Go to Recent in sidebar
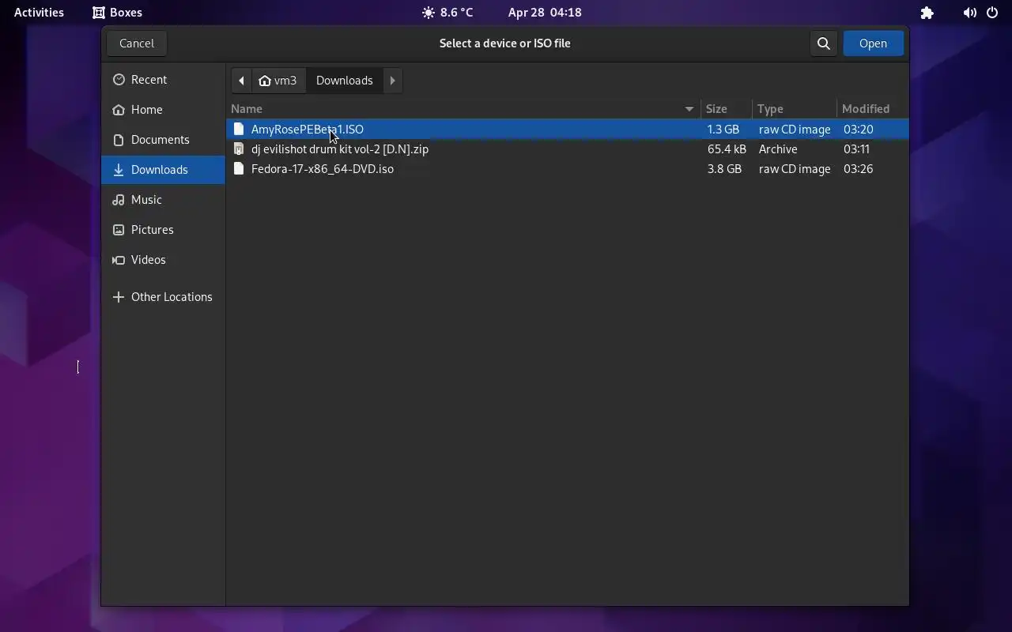The height and width of the screenshot is (632, 1012). [x=163, y=80]
